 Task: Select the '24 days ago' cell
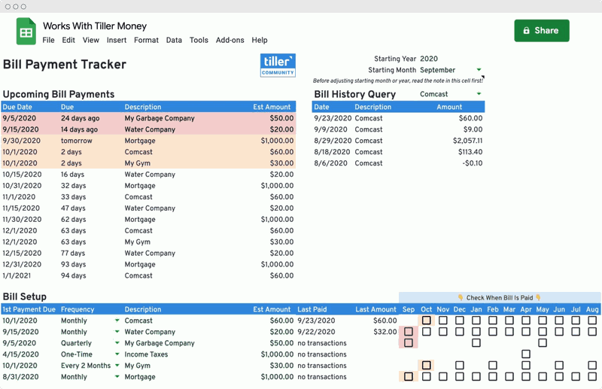point(80,118)
